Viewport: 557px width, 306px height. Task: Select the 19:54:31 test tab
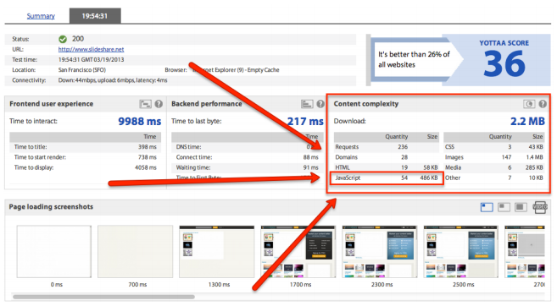pos(95,16)
